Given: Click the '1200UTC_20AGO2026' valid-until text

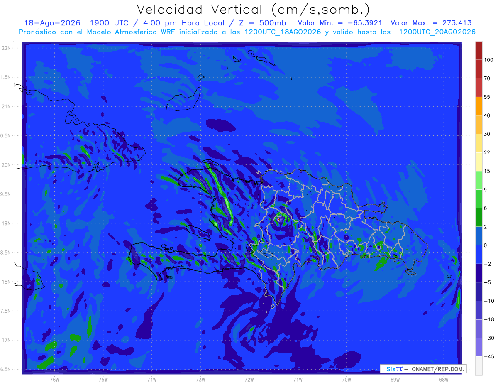Looking at the screenshot, I should [437, 32].
